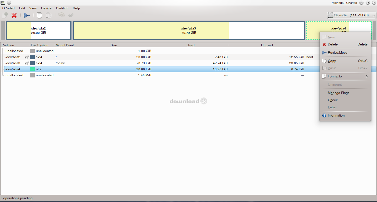Image resolution: width=377 pixels, height=202 pixels.
Task: Select /dev/sda3 block in disk map
Action: point(189,31)
